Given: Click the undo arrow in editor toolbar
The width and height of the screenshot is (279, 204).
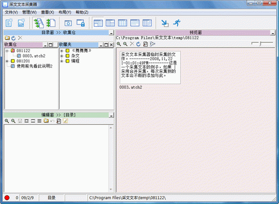Looking at the screenshot, I should pyautogui.click(x=52, y=121).
